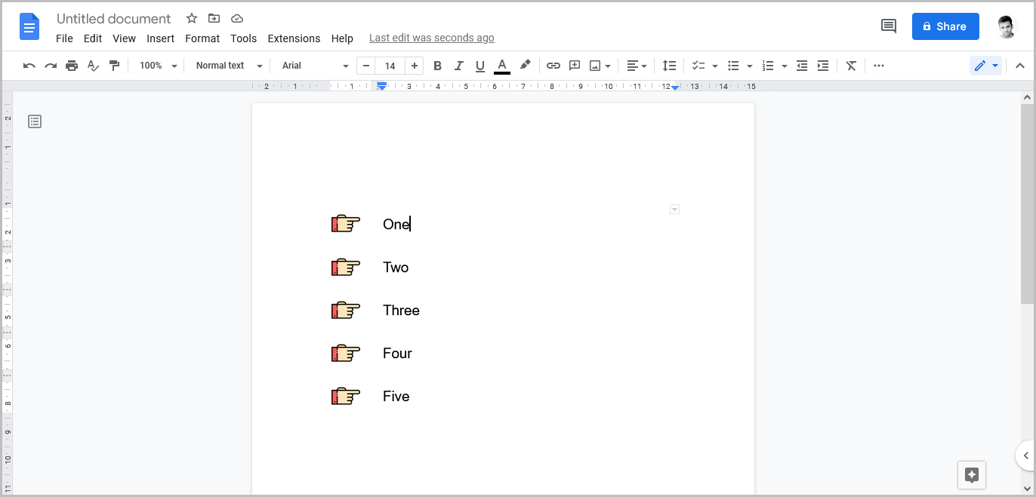1036x497 pixels.
Task: Click the Share button
Action: coord(945,26)
